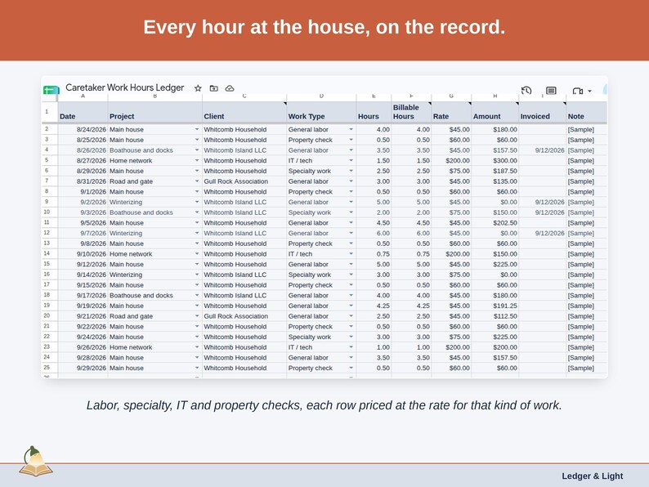The image size is (649, 487).
Task: Select column A header
Action: tap(83, 96)
